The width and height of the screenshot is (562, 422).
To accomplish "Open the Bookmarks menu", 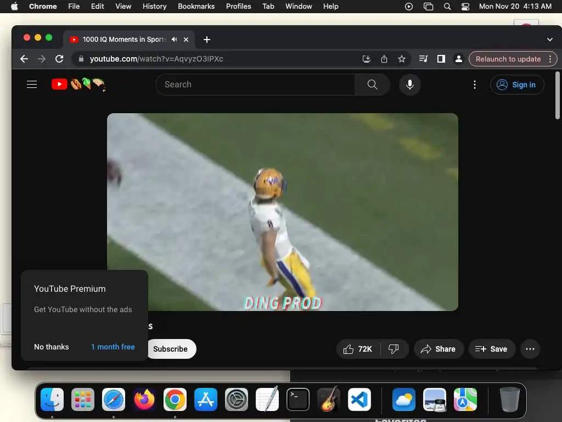I will pos(196,7).
